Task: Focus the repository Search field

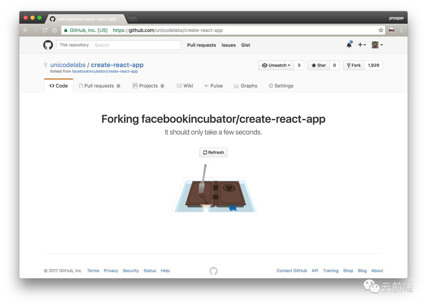Action: pos(136,45)
